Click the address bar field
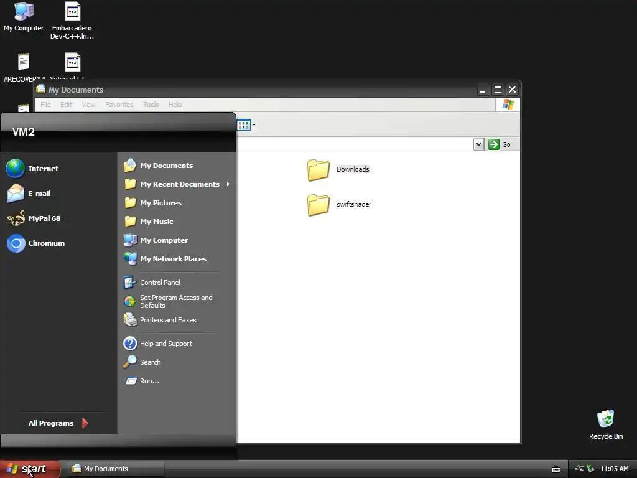 pyautogui.click(x=354, y=144)
